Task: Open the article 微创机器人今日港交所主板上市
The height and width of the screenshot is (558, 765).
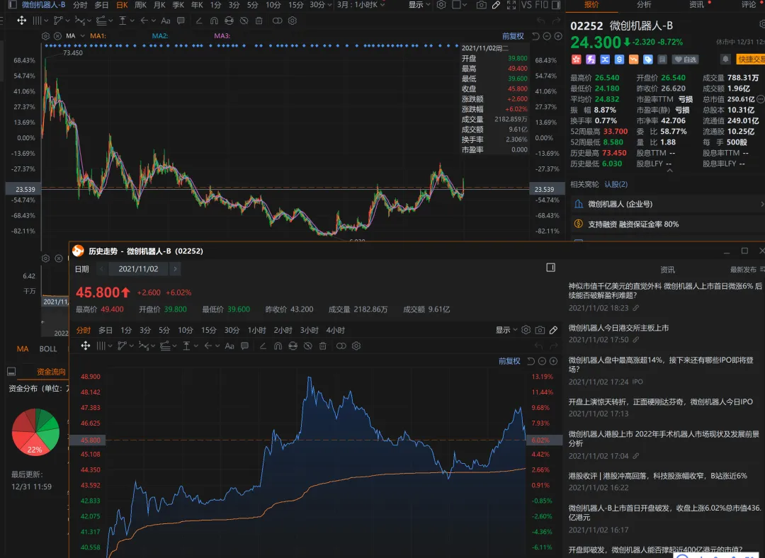Action: [618, 328]
